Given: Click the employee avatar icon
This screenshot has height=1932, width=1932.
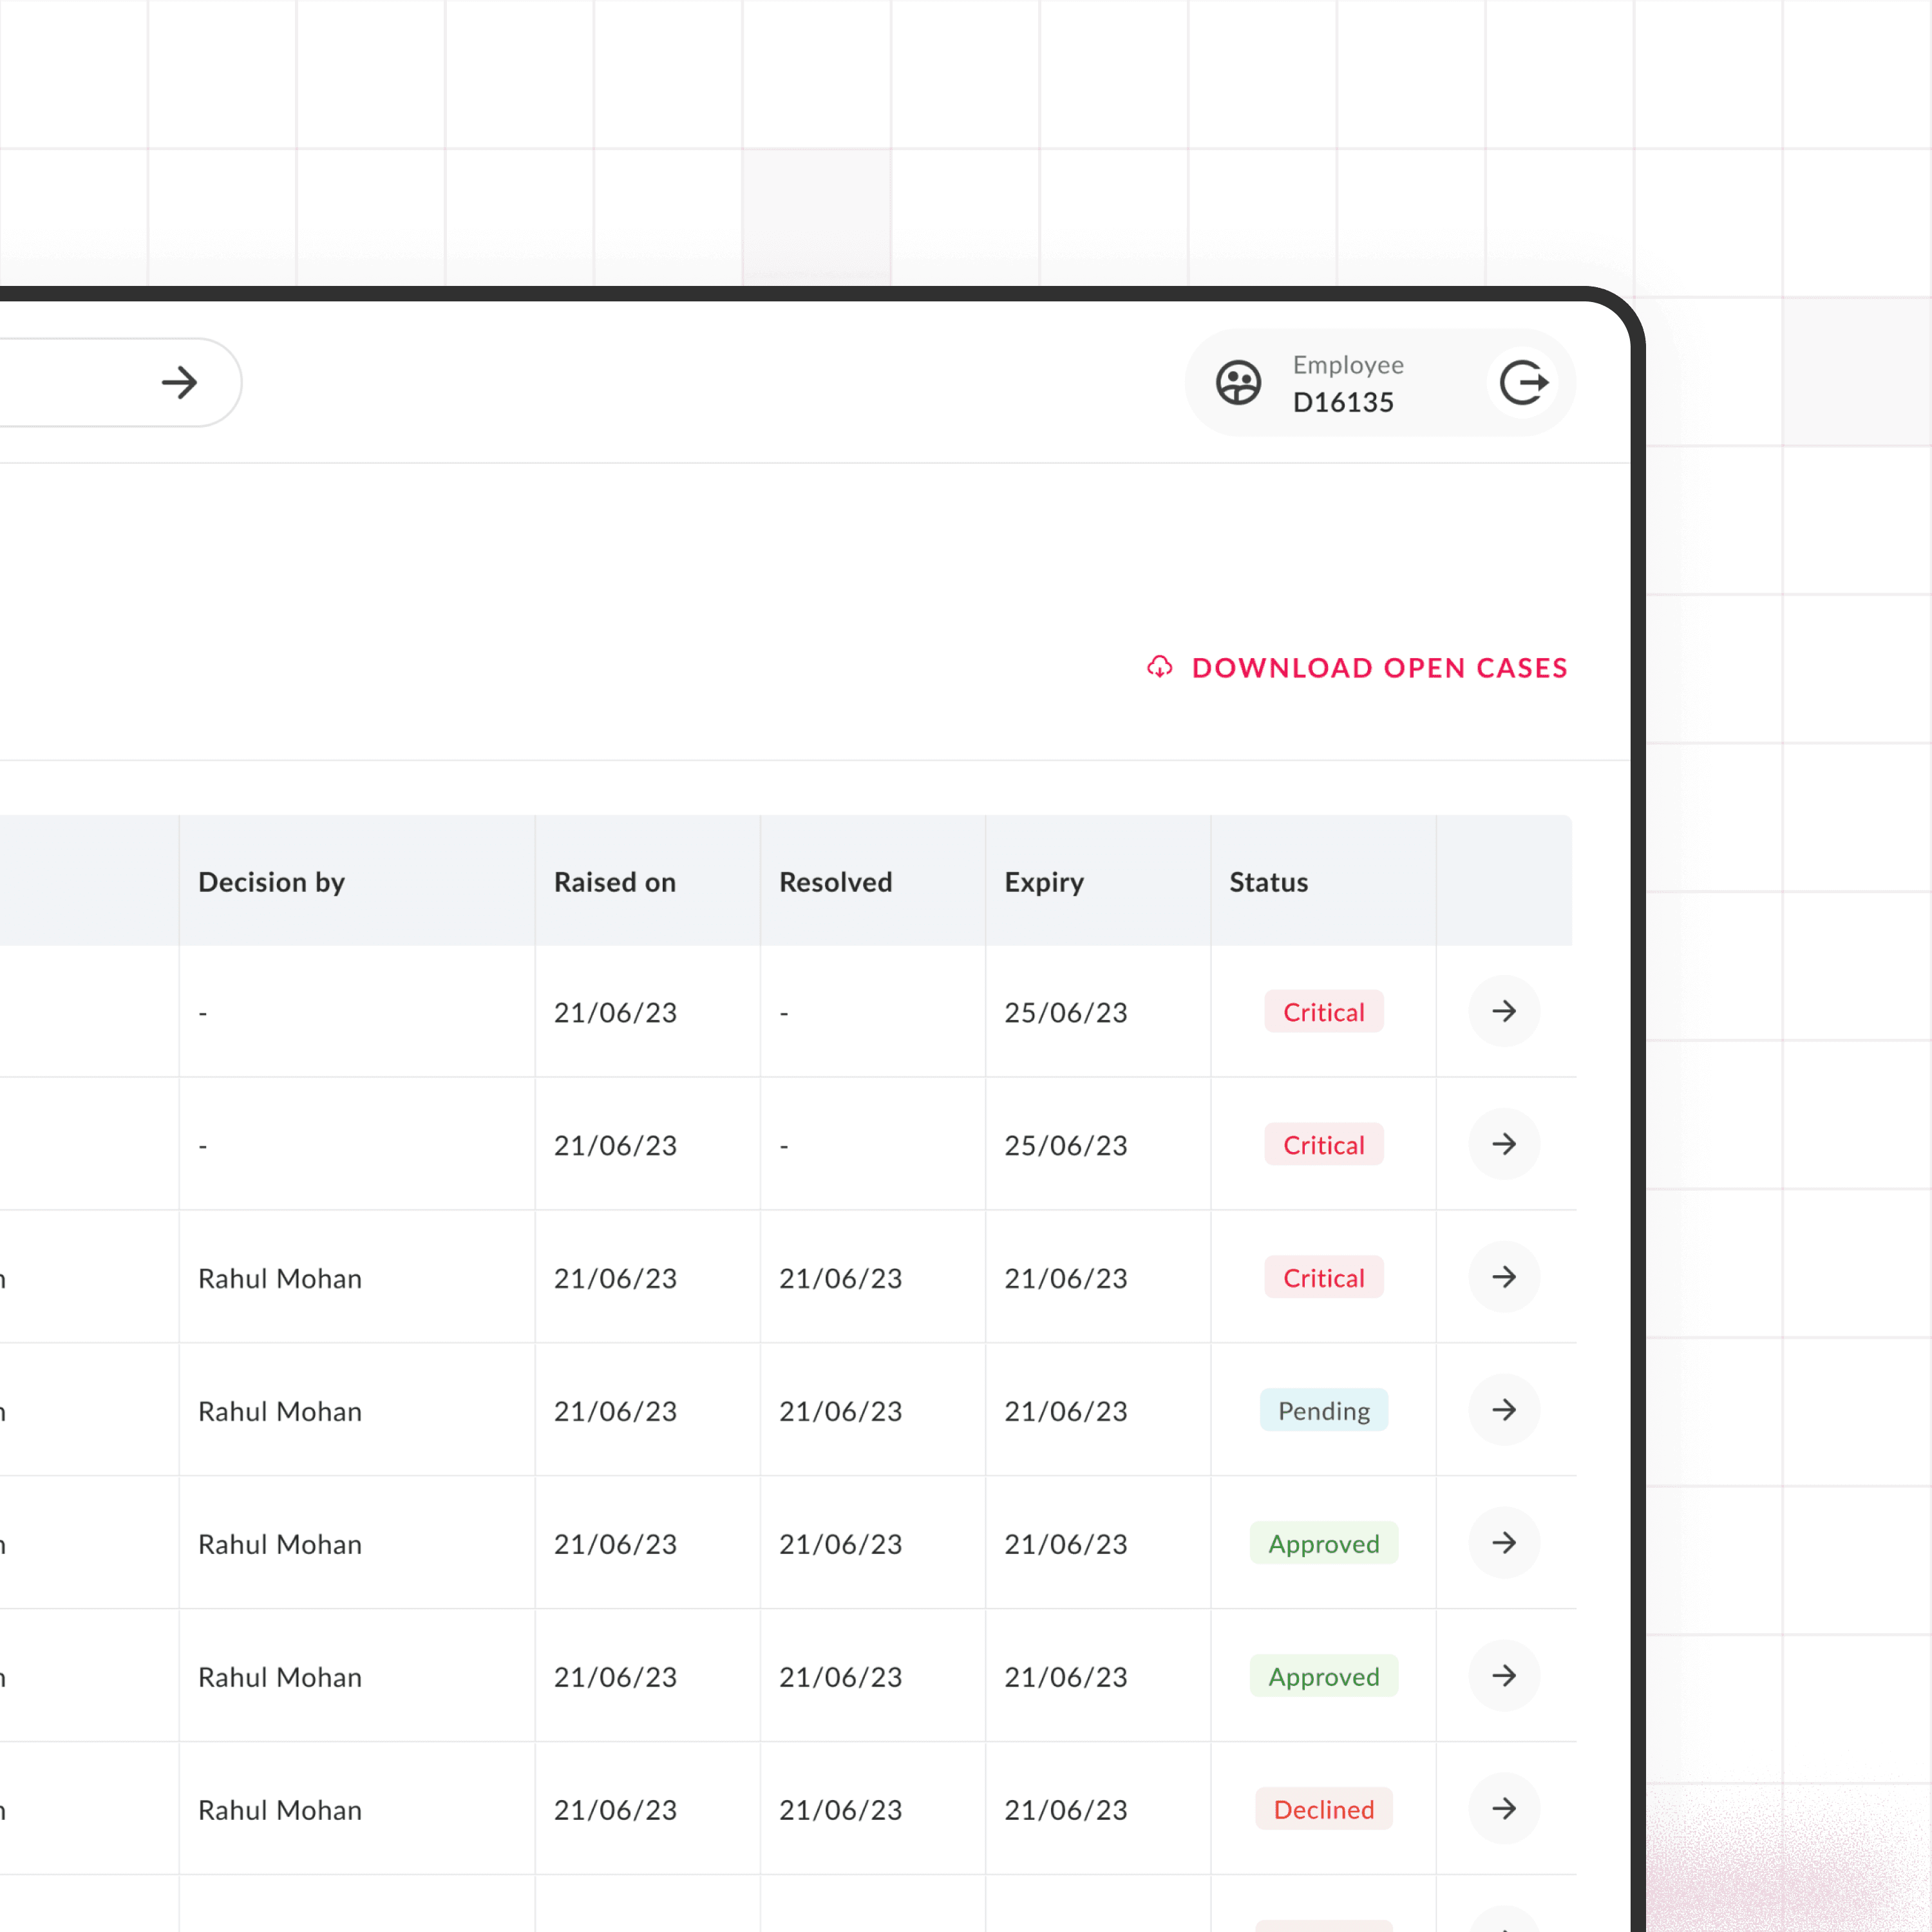Looking at the screenshot, I should (x=1238, y=383).
